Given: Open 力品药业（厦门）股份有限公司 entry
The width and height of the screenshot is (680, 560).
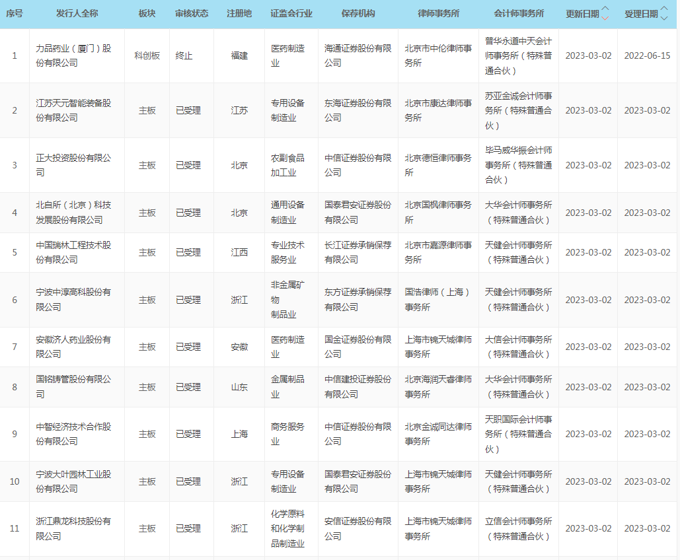Looking at the screenshot, I should [x=73, y=56].
